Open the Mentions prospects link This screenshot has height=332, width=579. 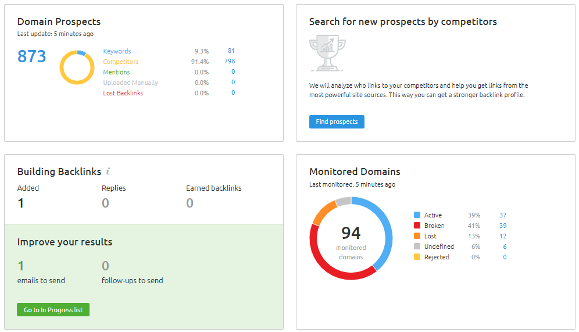(116, 72)
